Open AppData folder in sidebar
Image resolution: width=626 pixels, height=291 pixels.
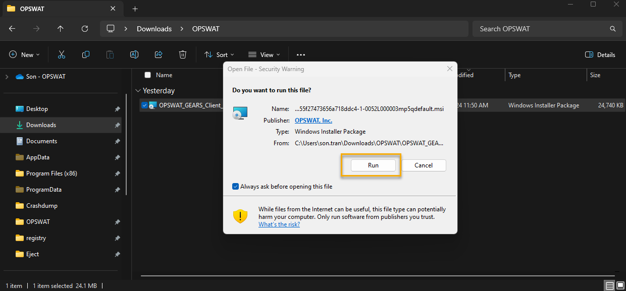click(38, 157)
